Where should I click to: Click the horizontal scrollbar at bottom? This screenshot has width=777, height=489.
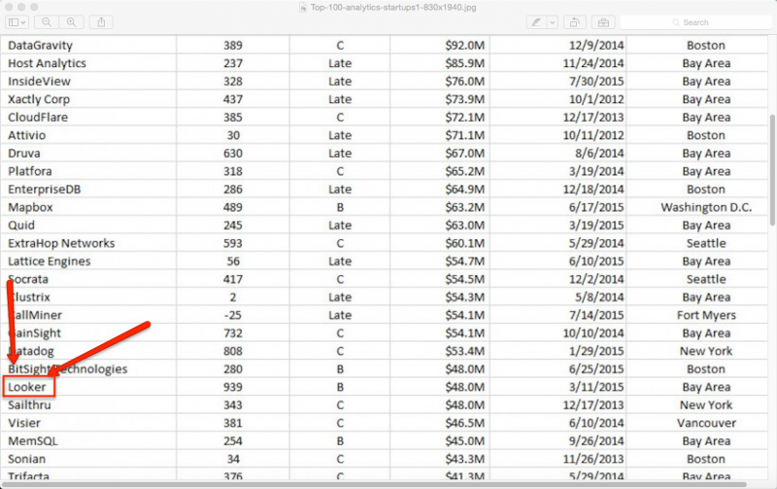pos(374,484)
